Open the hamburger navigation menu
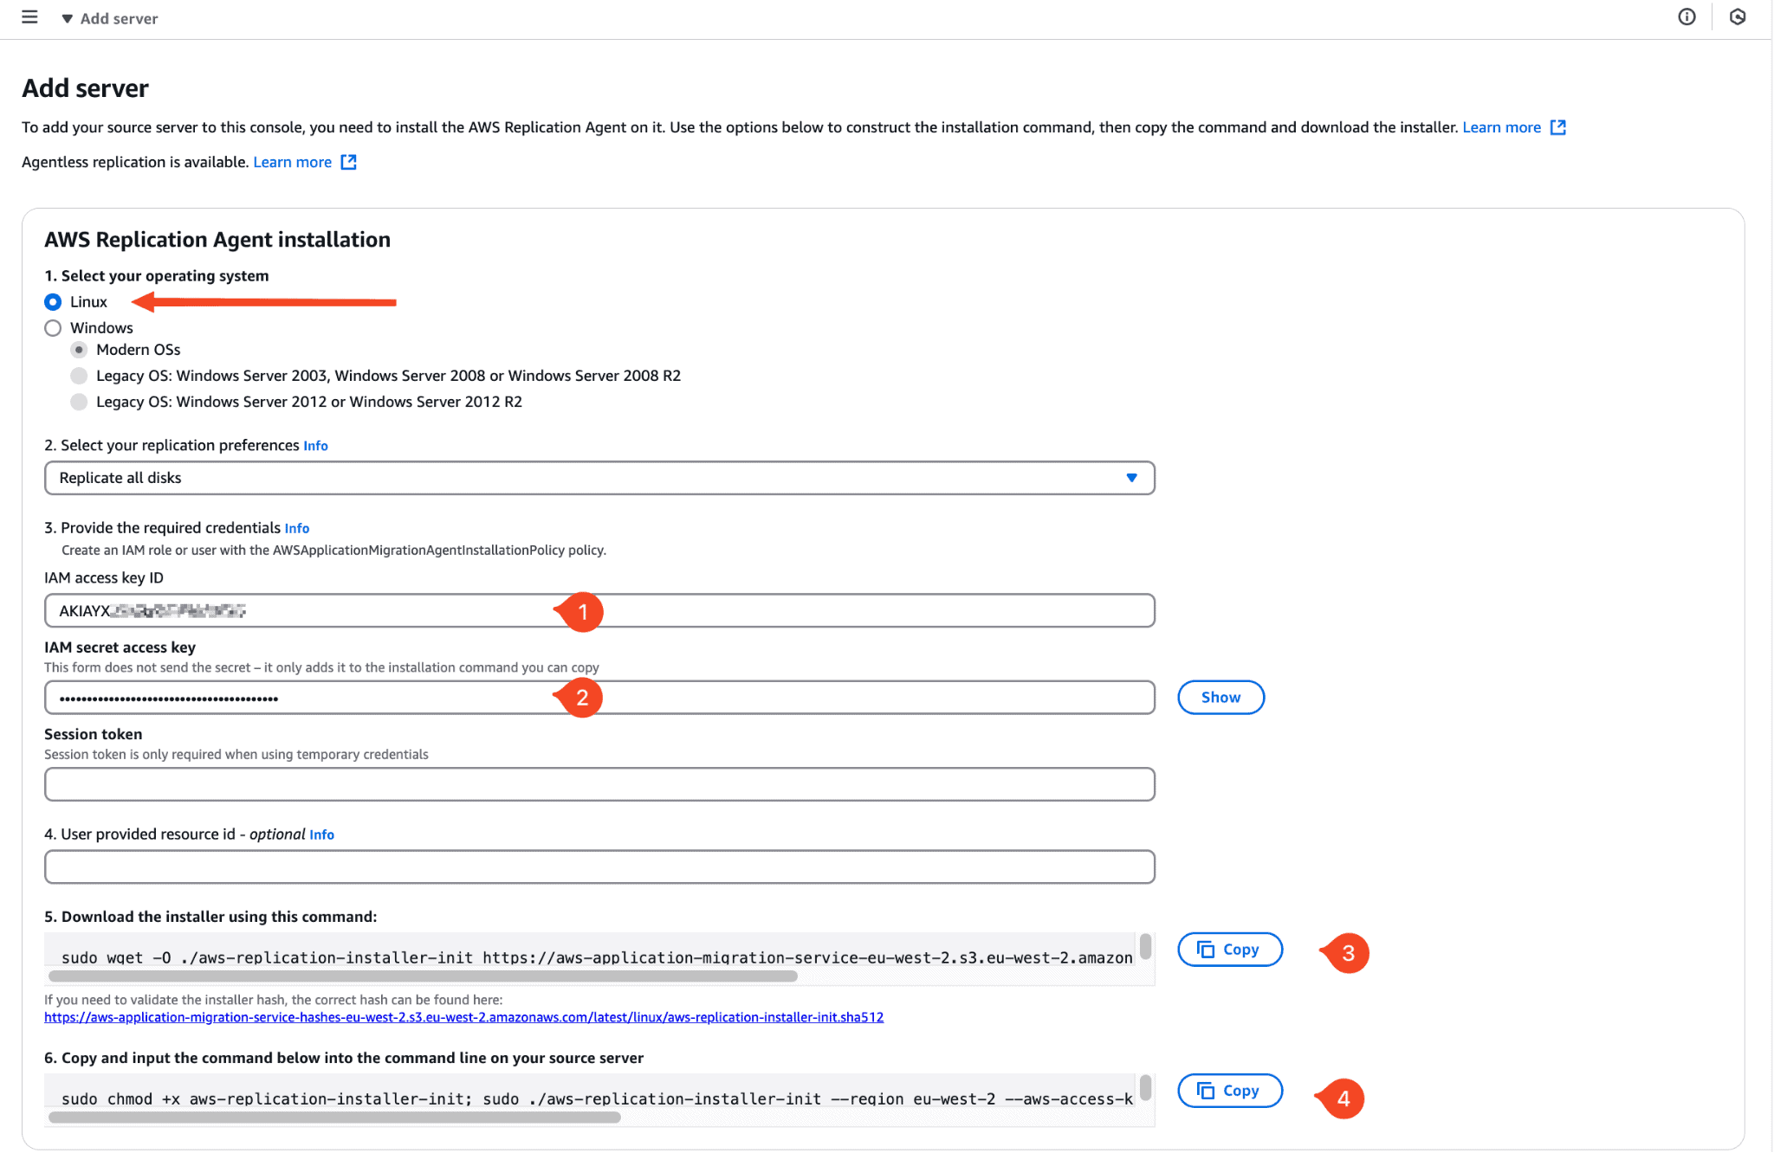This screenshot has height=1153, width=1774. coord(29,17)
